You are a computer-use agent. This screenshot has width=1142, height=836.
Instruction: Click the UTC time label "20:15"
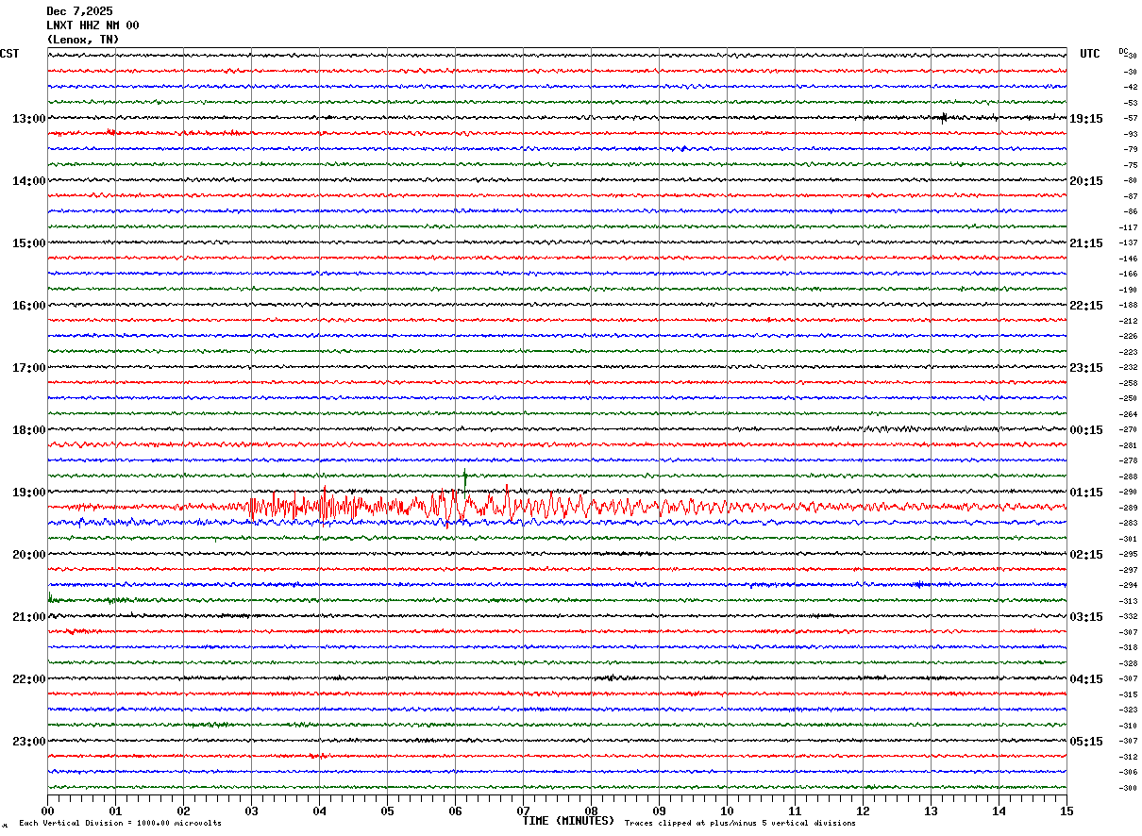click(1086, 181)
